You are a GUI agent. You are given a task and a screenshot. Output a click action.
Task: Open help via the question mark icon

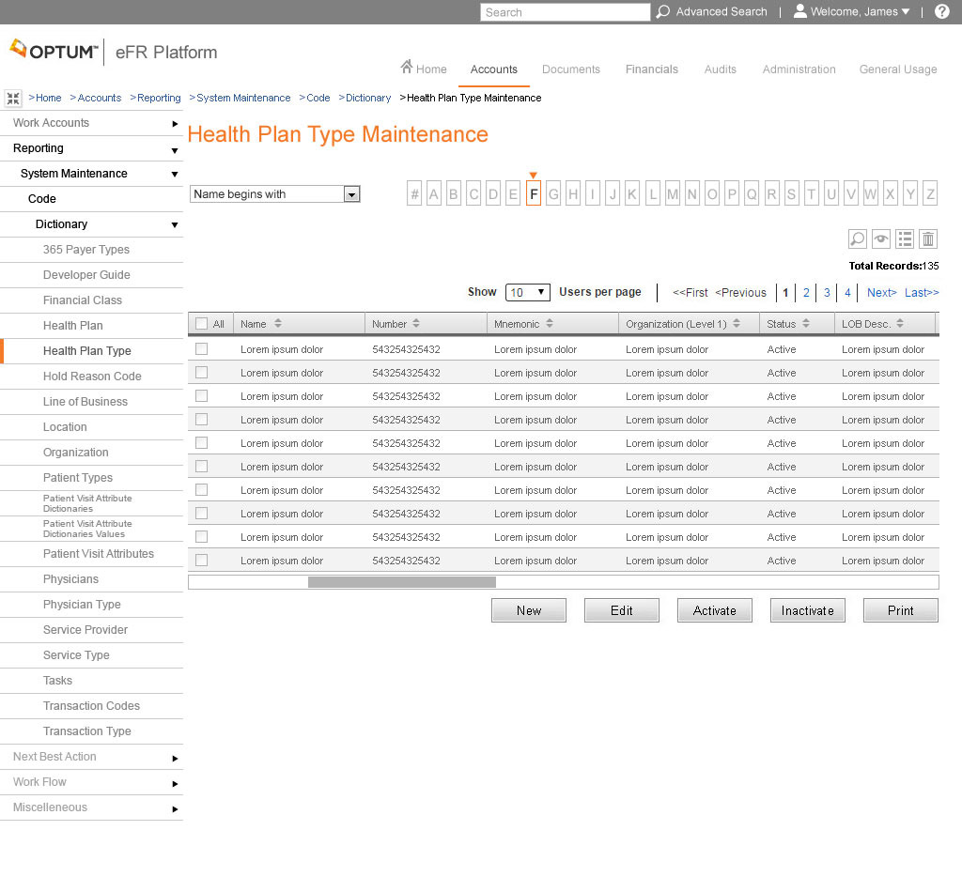point(942,11)
